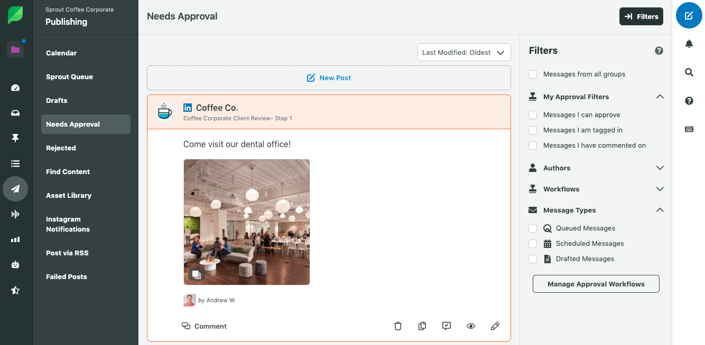Screen dimensions: 705x345
Task: Click the blue Compose pencil button
Action: pos(689,15)
